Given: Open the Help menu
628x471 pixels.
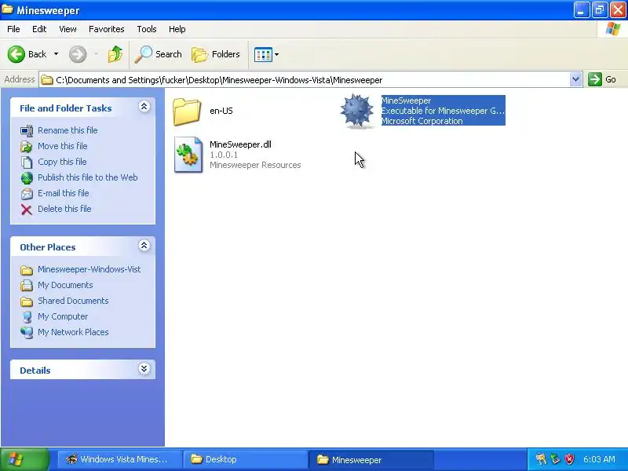Looking at the screenshot, I should click(x=177, y=29).
